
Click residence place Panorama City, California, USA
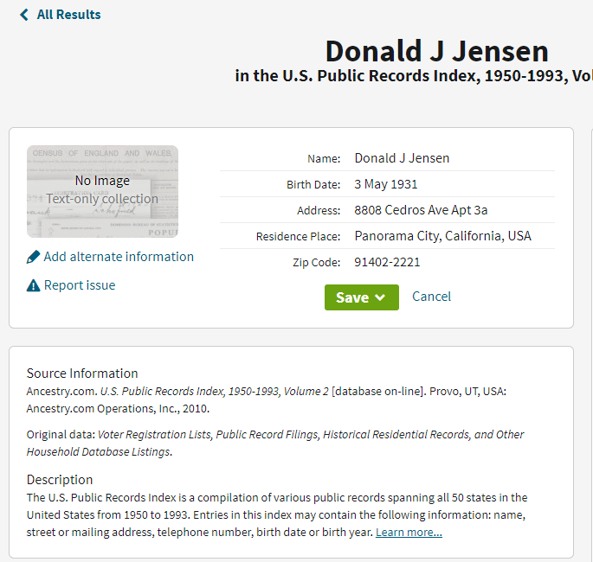pyautogui.click(x=443, y=236)
